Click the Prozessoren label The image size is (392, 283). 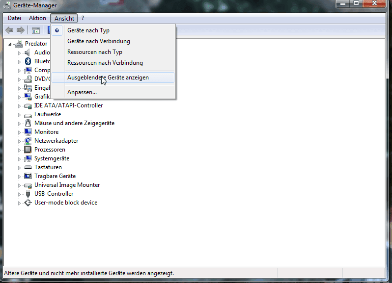pos(50,150)
